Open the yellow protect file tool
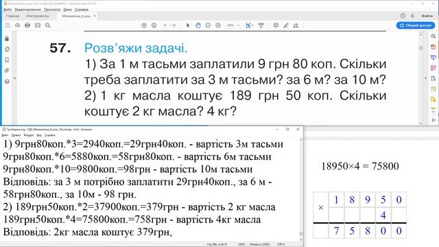439x247 pixels. tap(433, 99)
